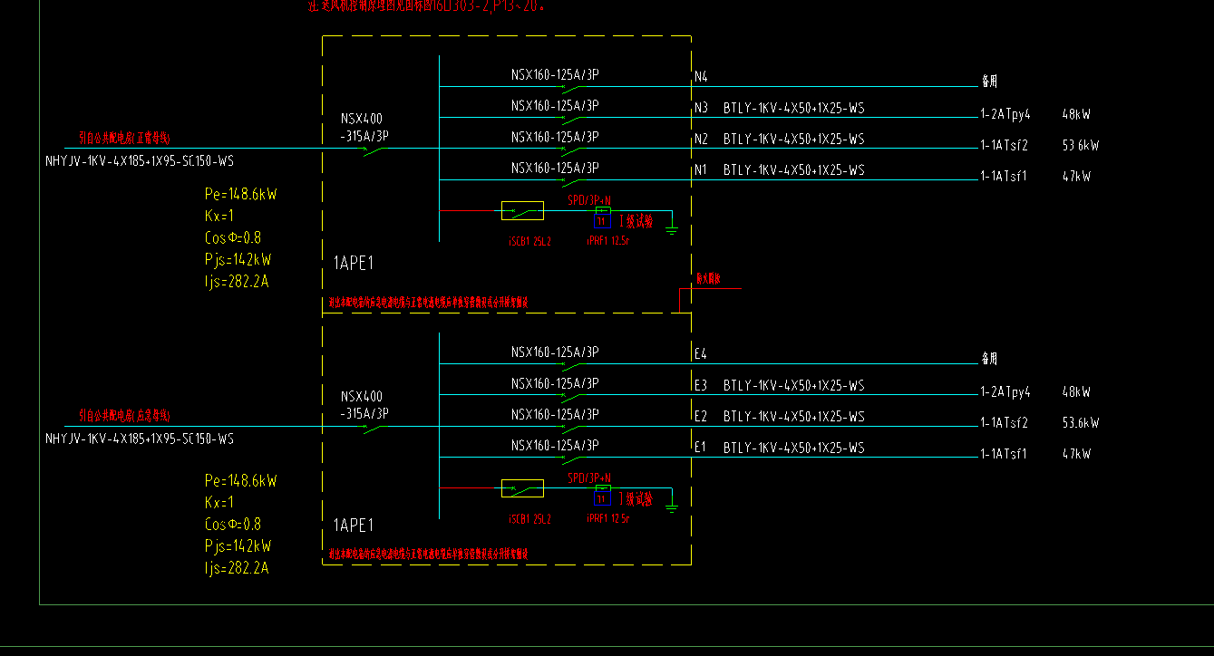Click 1-2ATpy4 at the E3 line end
Screen dimensions: 1214x656
(1005, 392)
